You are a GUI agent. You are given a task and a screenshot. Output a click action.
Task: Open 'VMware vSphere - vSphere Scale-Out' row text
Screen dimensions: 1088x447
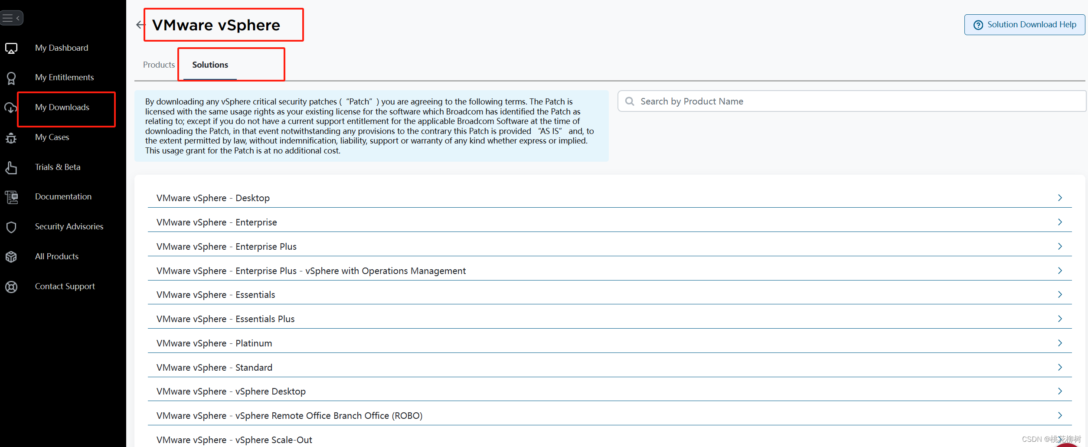coord(234,440)
